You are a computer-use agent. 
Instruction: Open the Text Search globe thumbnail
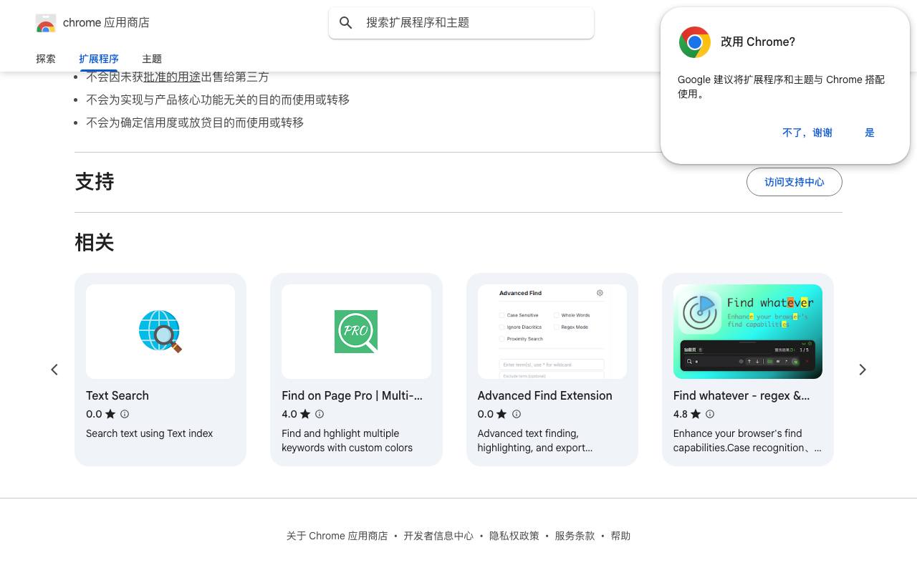(160, 332)
